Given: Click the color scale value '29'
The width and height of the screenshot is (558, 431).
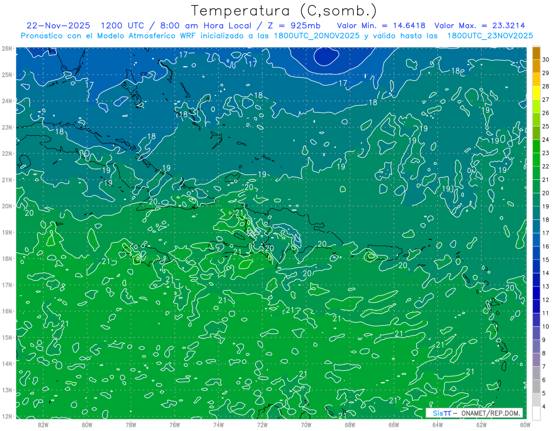Looking at the screenshot, I should [545, 73].
